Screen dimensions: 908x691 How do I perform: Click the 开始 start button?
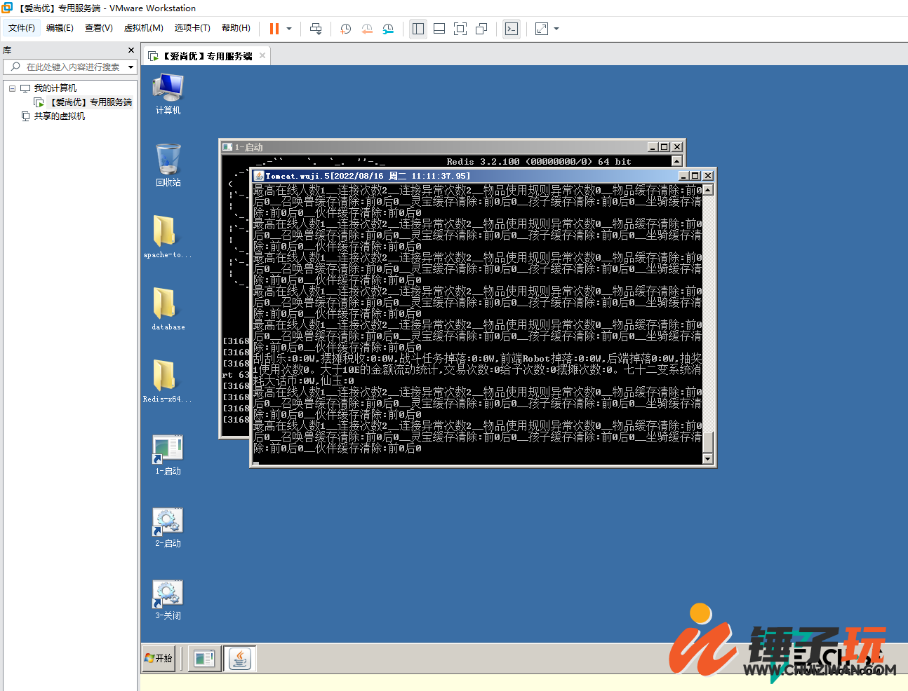click(159, 659)
